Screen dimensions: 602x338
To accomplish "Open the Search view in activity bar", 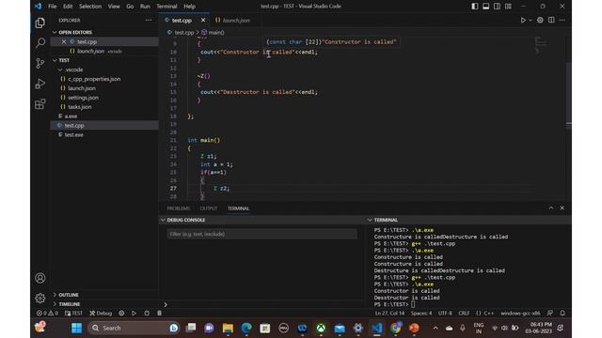I will click(x=40, y=43).
